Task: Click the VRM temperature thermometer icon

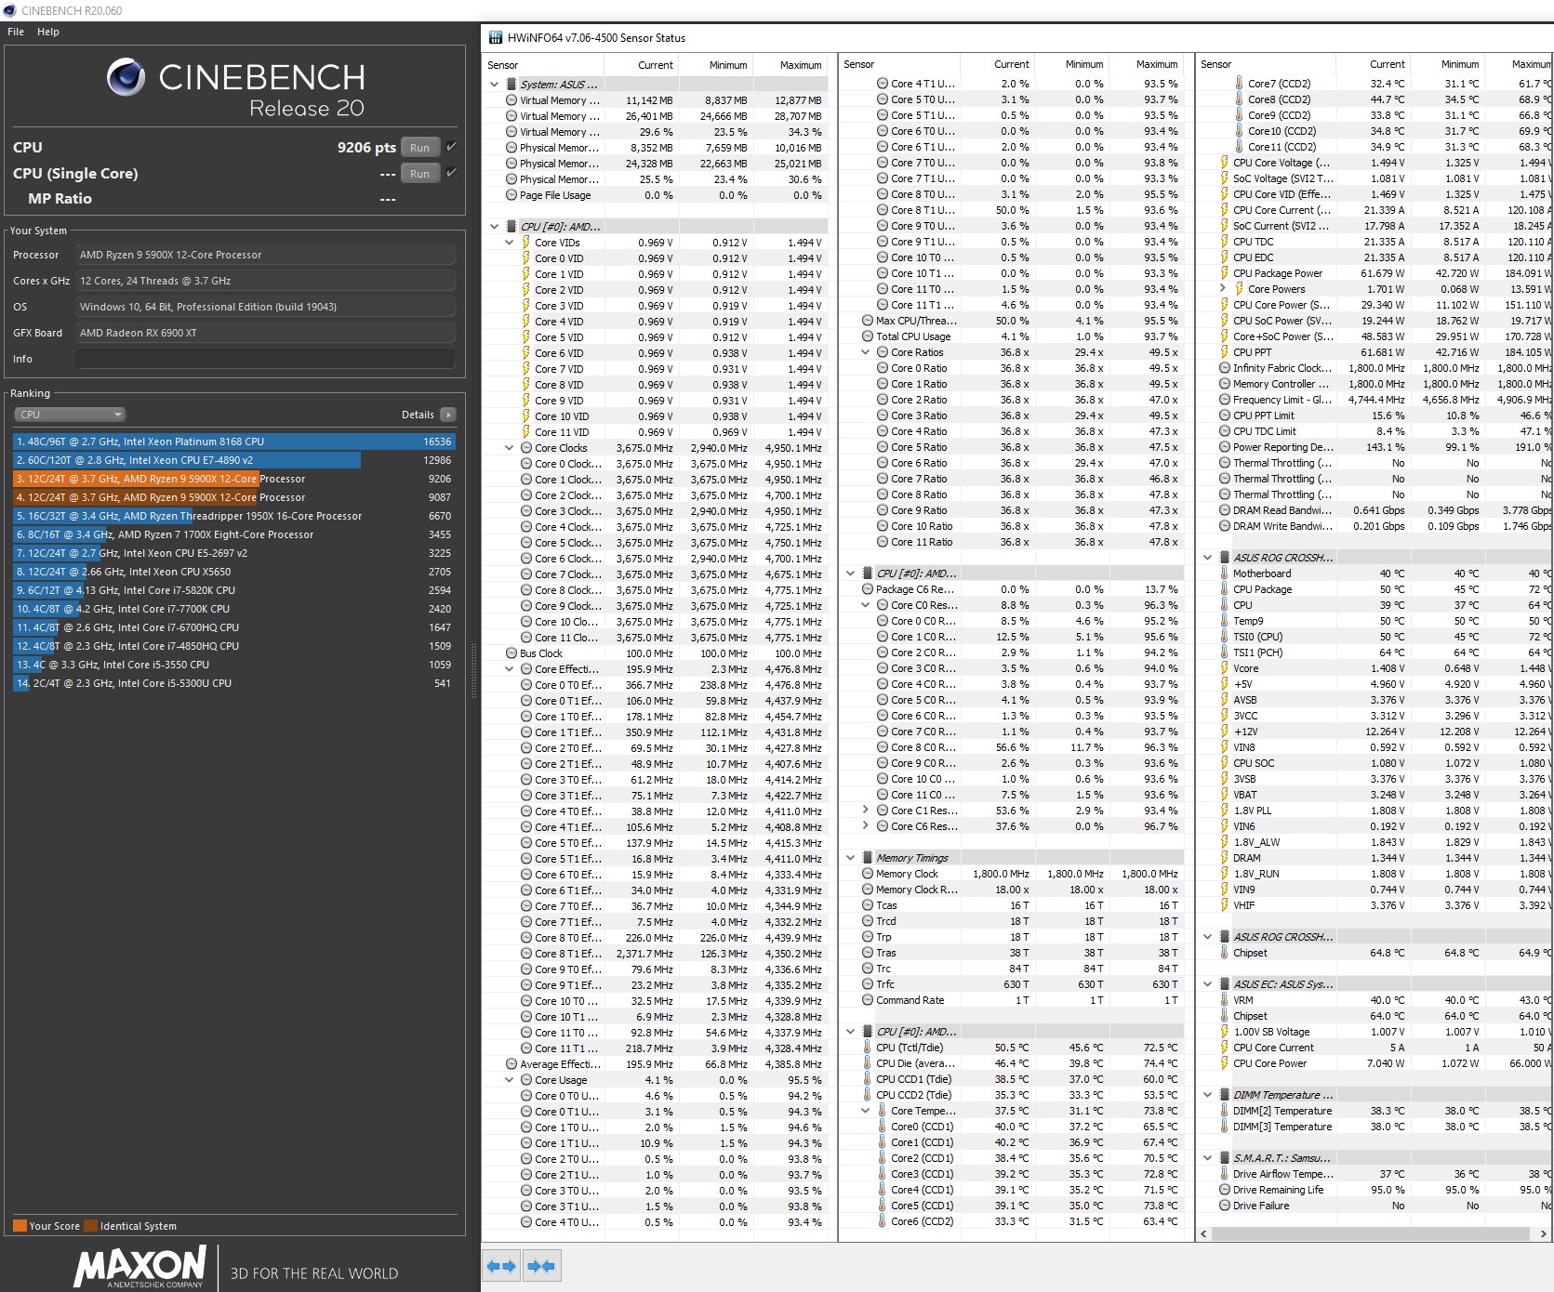Action: tap(1225, 1000)
